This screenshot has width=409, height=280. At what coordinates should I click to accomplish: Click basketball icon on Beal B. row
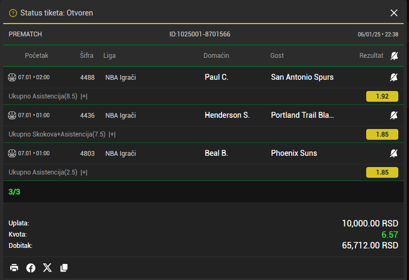click(12, 153)
